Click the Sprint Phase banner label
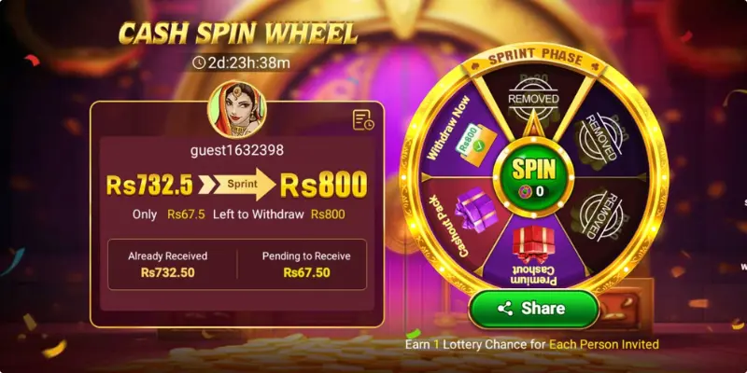This screenshot has height=373, width=747. [x=533, y=58]
